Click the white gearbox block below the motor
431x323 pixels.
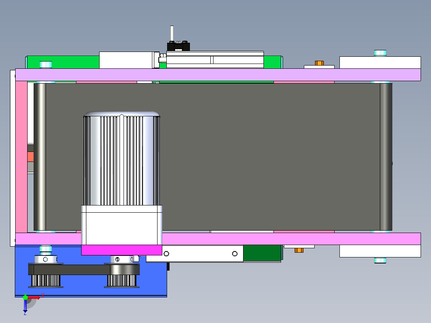(x=122, y=225)
